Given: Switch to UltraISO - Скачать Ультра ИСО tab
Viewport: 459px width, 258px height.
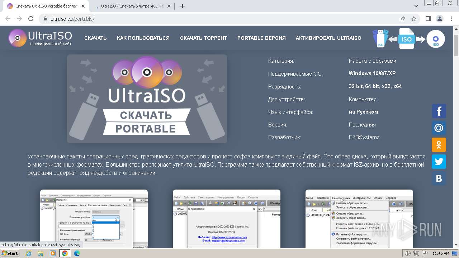Looking at the screenshot, I should (132, 6).
